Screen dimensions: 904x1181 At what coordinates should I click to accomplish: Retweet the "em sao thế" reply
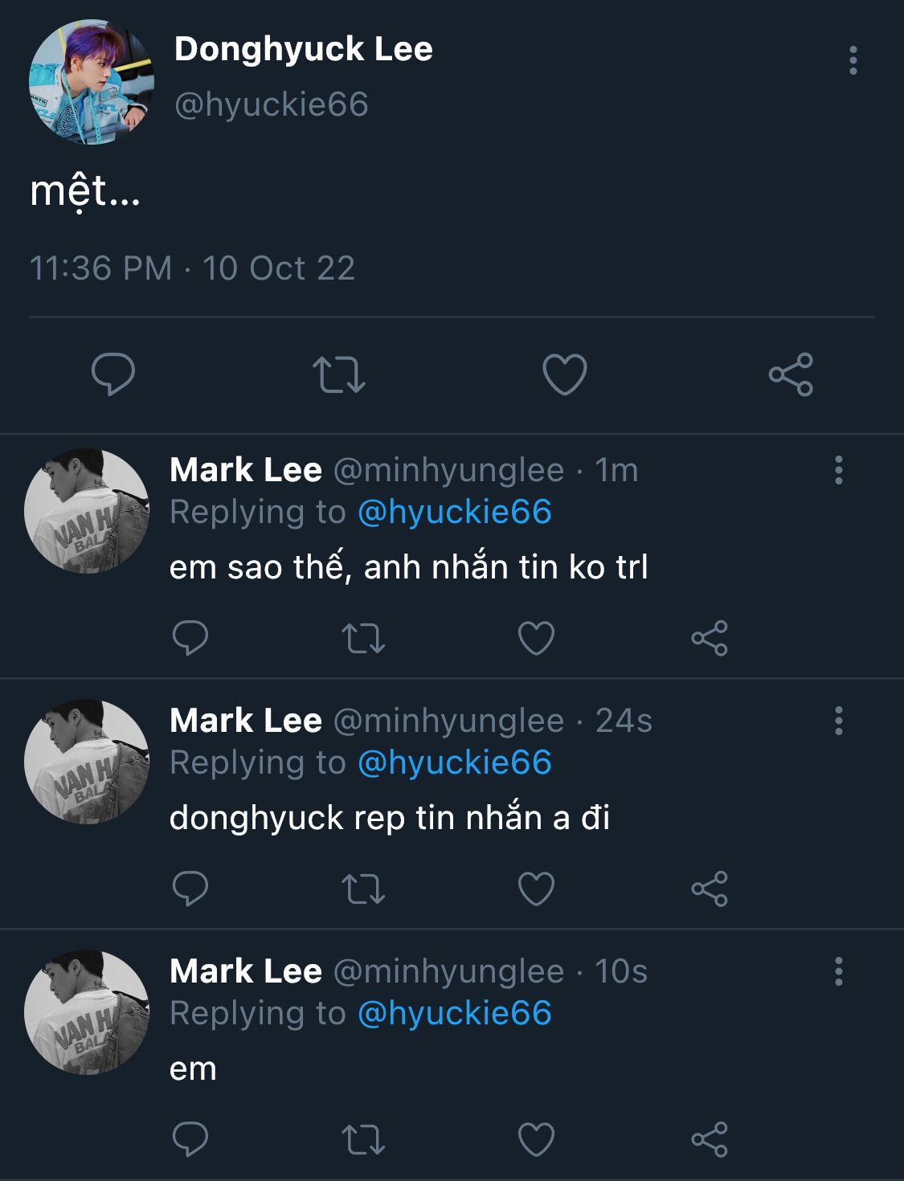coord(363,639)
